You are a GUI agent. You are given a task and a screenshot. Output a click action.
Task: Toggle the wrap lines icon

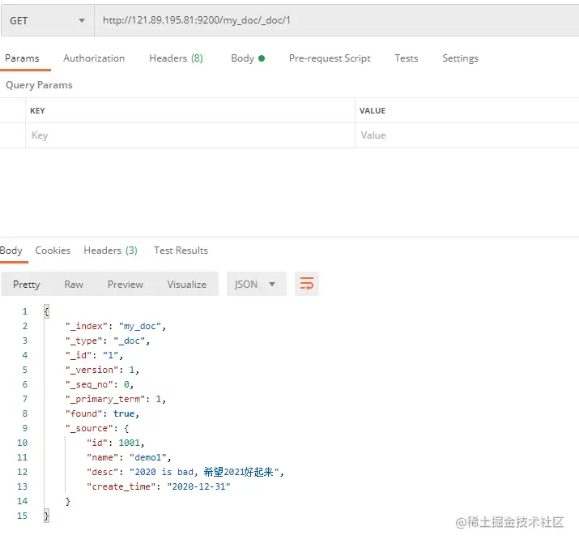pyautogui.click(x=306, y=285)
